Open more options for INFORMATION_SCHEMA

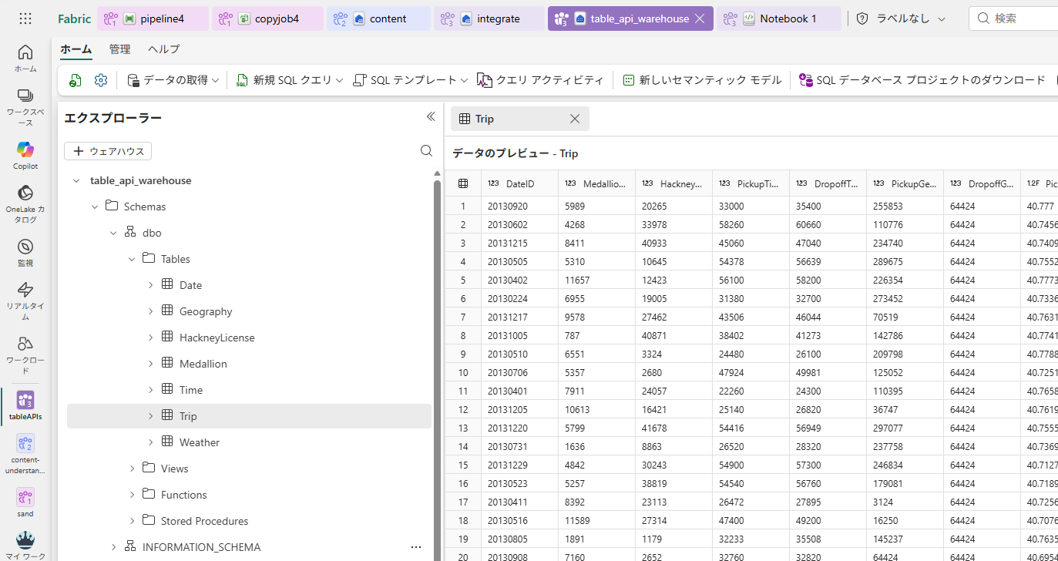pos(416,547)
